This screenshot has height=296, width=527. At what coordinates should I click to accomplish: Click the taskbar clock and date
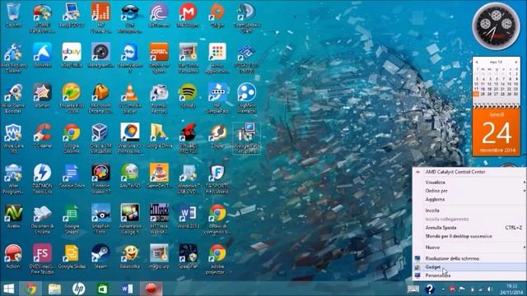[x=512, y=289]
